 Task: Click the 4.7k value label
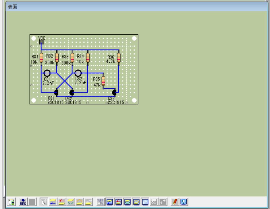point(111,61)
